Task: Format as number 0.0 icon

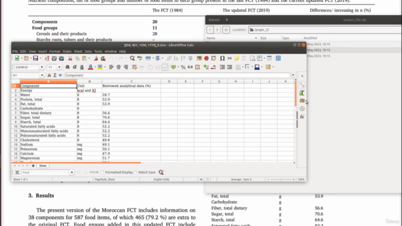Action: coord(190,67)
